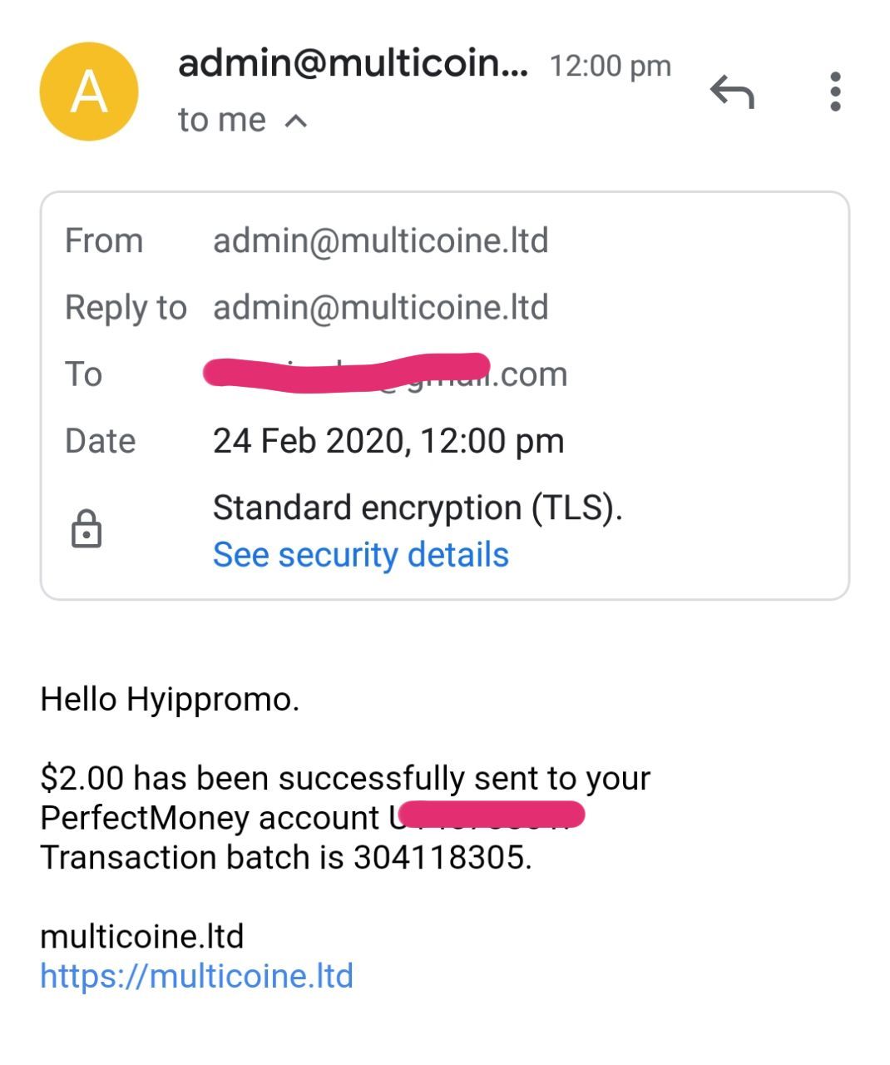Screen dimensions: 890x1065
Task: Tap the transaction batch number 304118305
Action: [x=442, y=857]
